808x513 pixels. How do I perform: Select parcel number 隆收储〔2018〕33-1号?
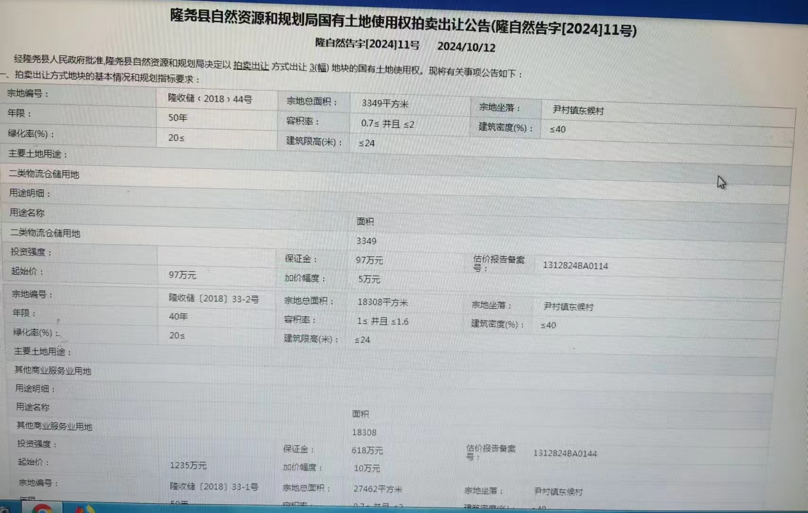(x=214, y=486)
